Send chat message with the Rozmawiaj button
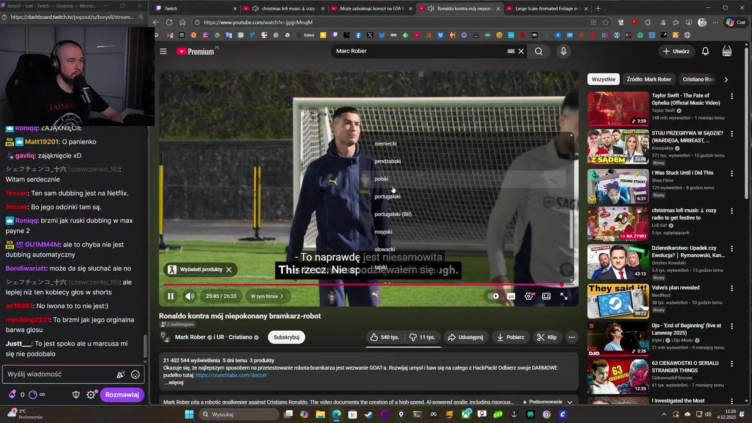The width and height of the screenshot is (752, 423). coord(122,395)
